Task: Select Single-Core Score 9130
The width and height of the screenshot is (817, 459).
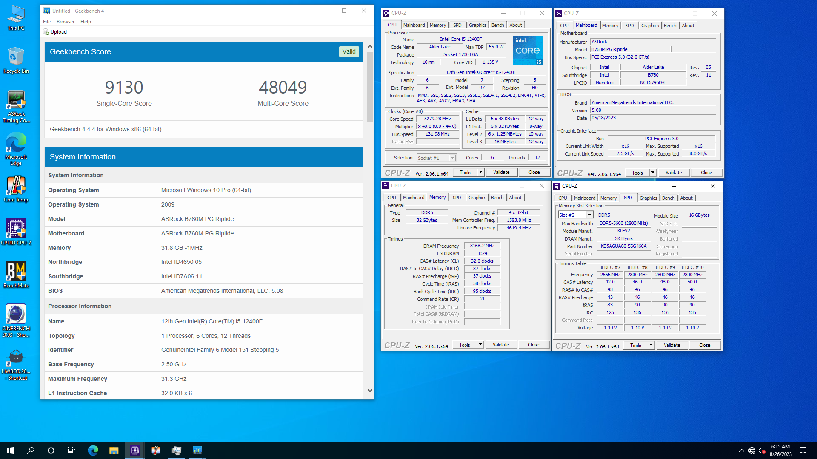Action: (x=124, y=88)
